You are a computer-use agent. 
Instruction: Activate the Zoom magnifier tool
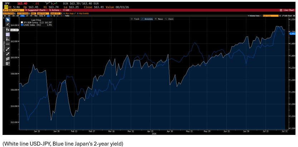click(x=169, y=19)
